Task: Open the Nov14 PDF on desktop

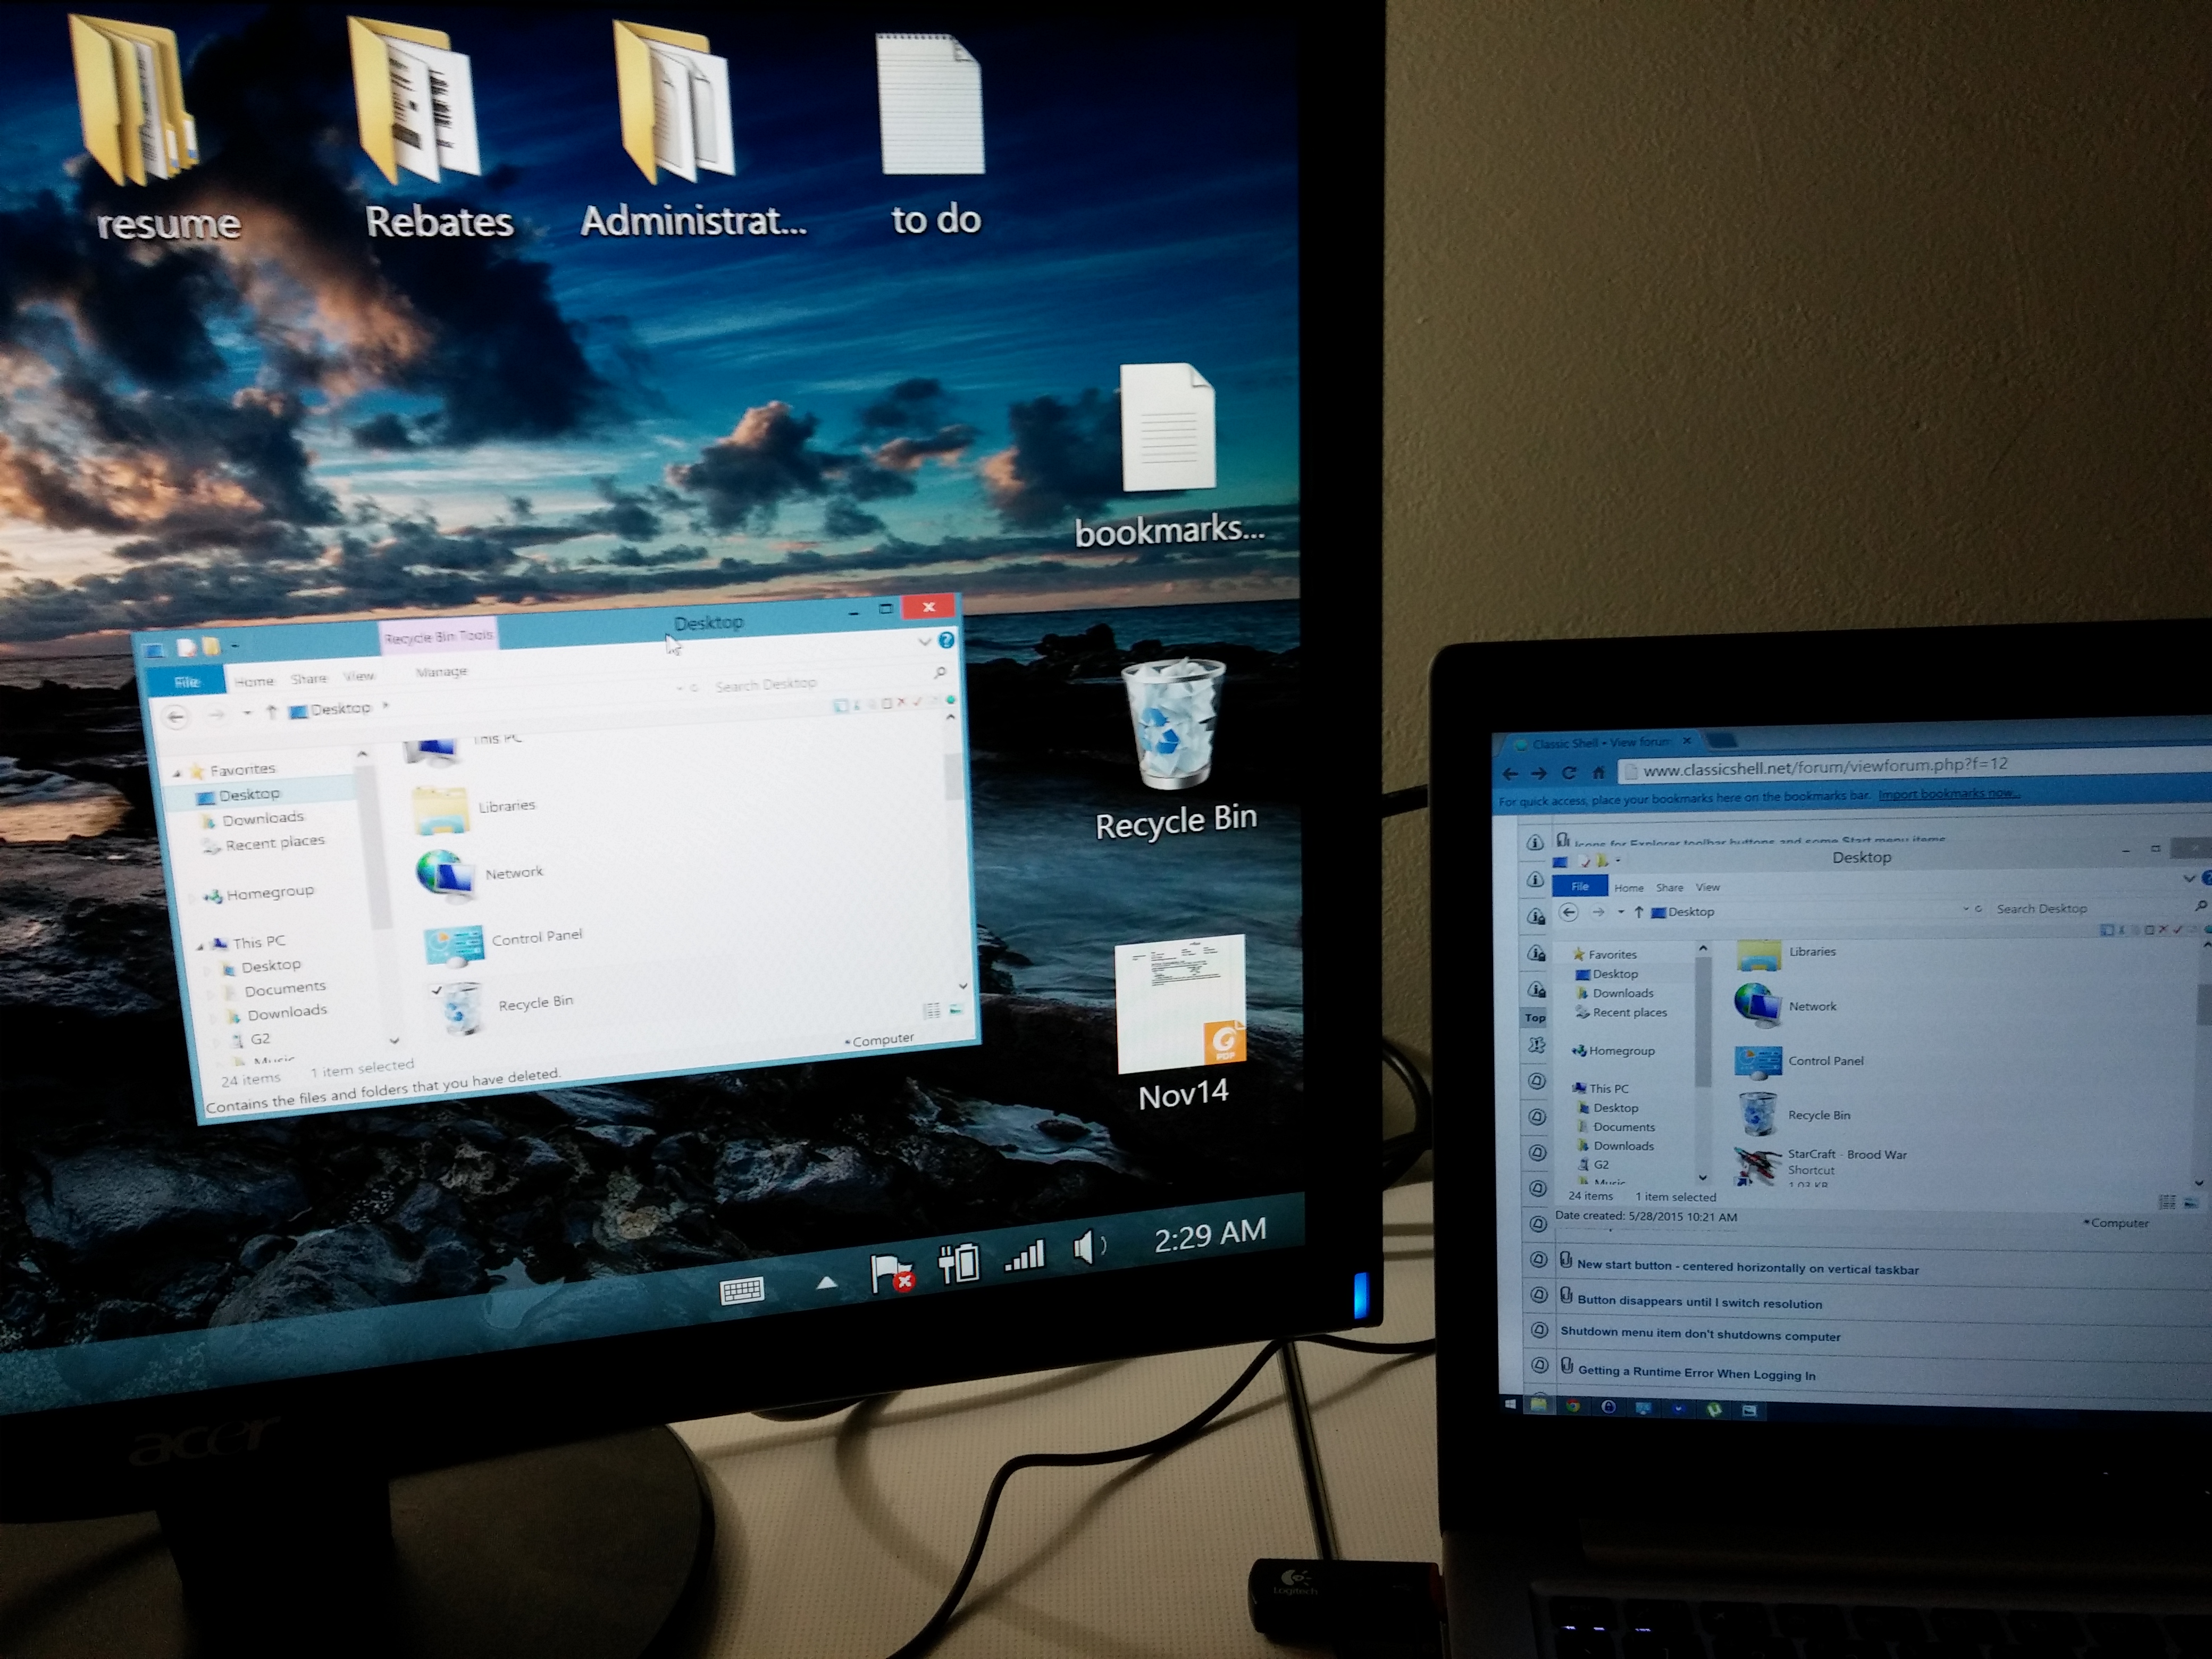Action: tap(1180, 1005)
